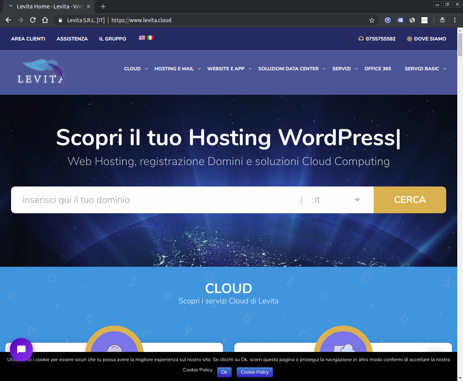Expand the SERVIZI BASIC menu
This screenshot has width=463, height=381.
point(422,69)
